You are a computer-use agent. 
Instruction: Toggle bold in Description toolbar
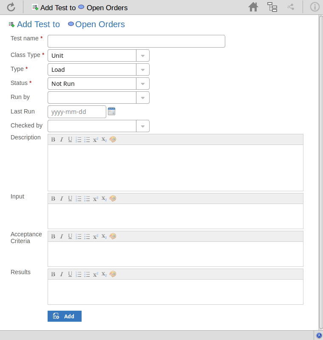click(x=53, y=139)
